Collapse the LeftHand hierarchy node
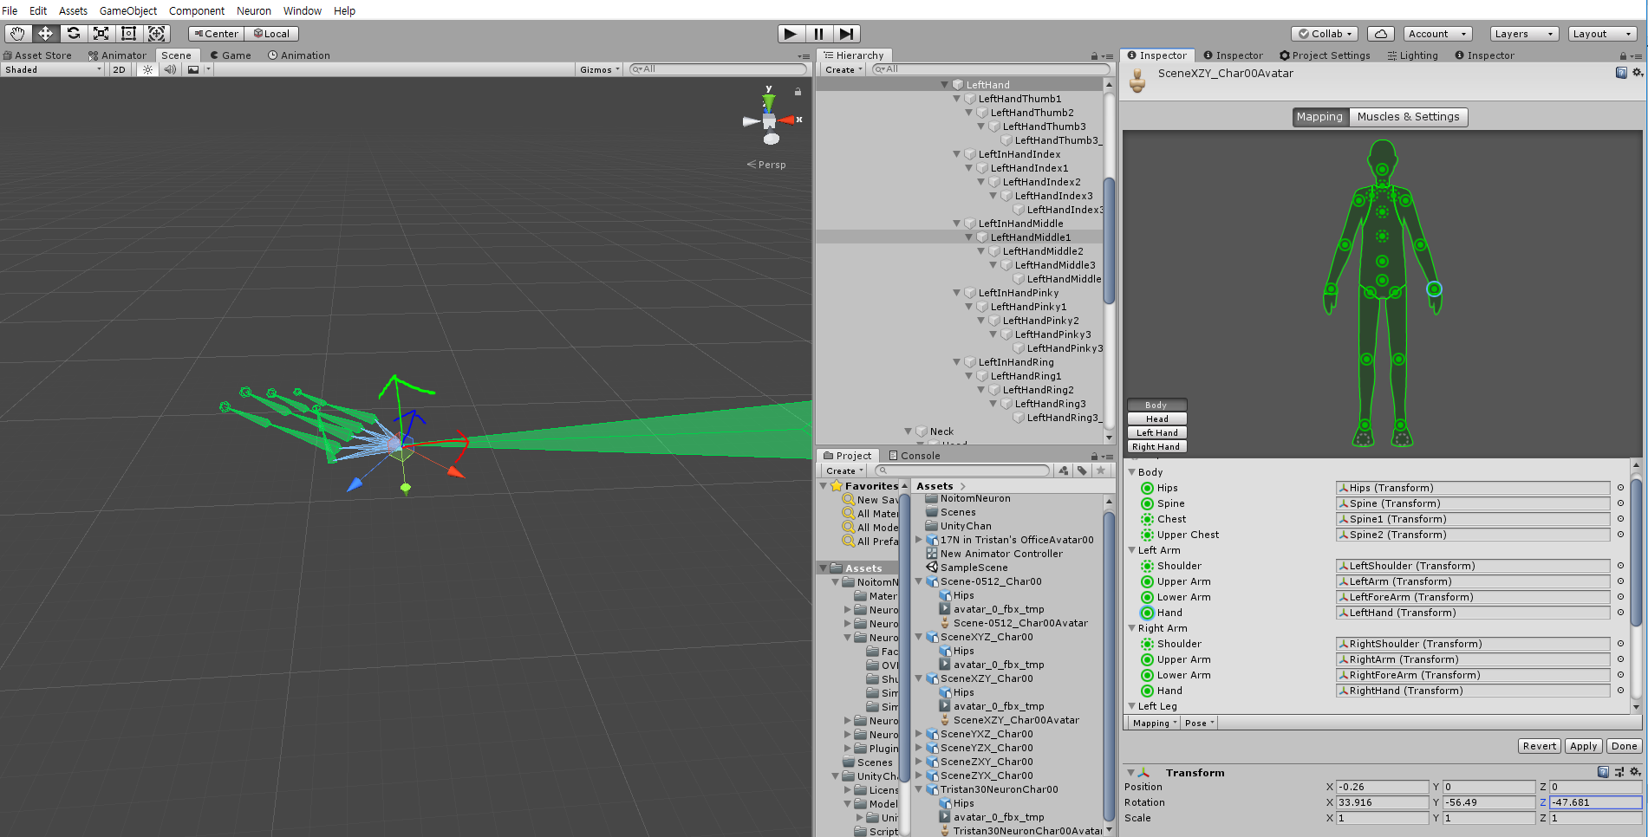1648x837 pixels. coord(945,85)
